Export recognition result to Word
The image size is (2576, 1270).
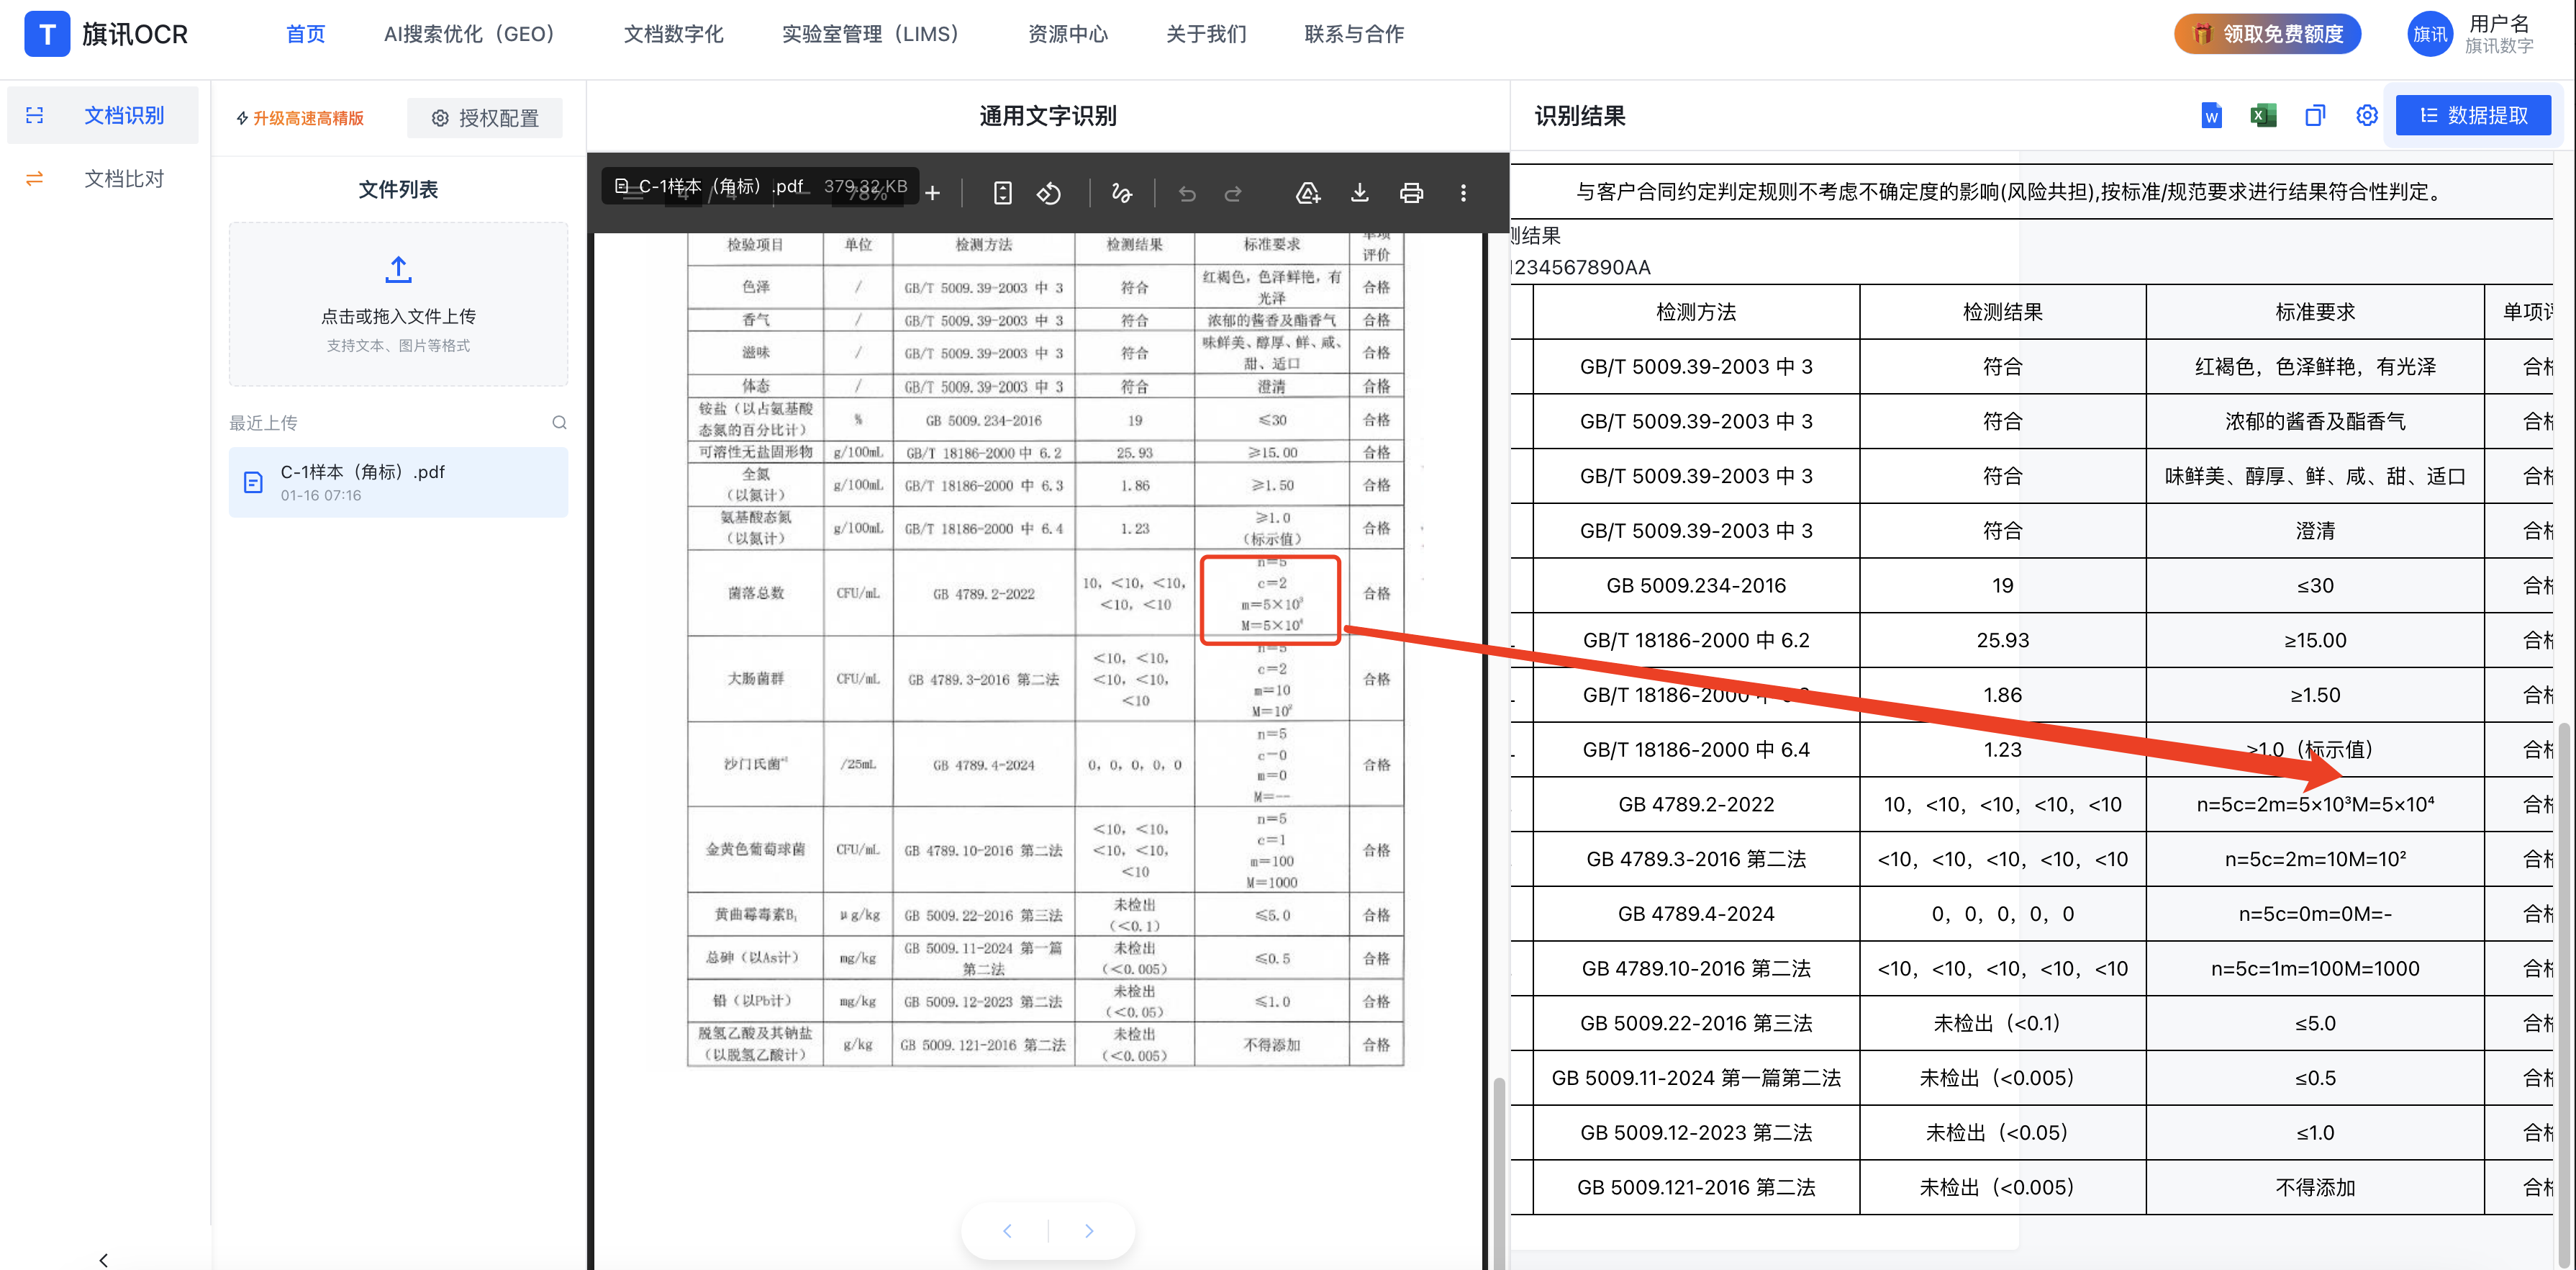tap(2211, 116)
